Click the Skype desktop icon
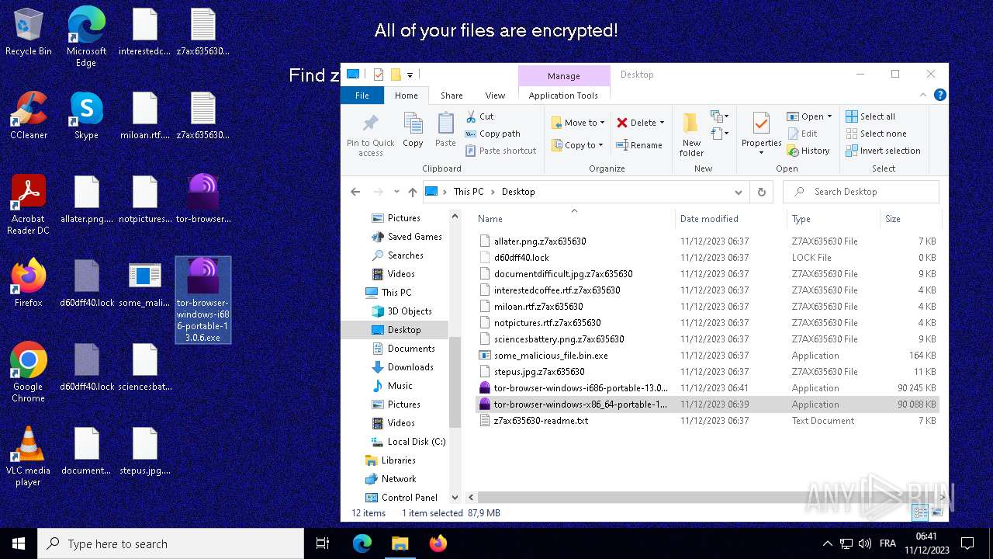The height and width of the screenshot is (559, 993). coord(86,116)
